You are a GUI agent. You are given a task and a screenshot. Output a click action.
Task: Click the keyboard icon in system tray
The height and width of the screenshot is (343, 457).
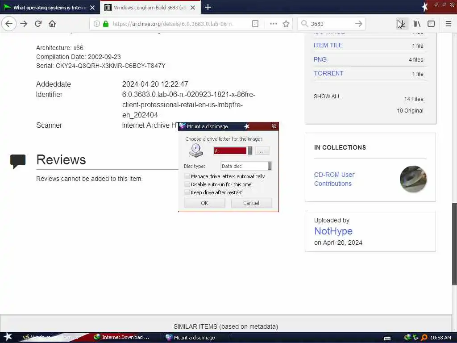point(387,339)
